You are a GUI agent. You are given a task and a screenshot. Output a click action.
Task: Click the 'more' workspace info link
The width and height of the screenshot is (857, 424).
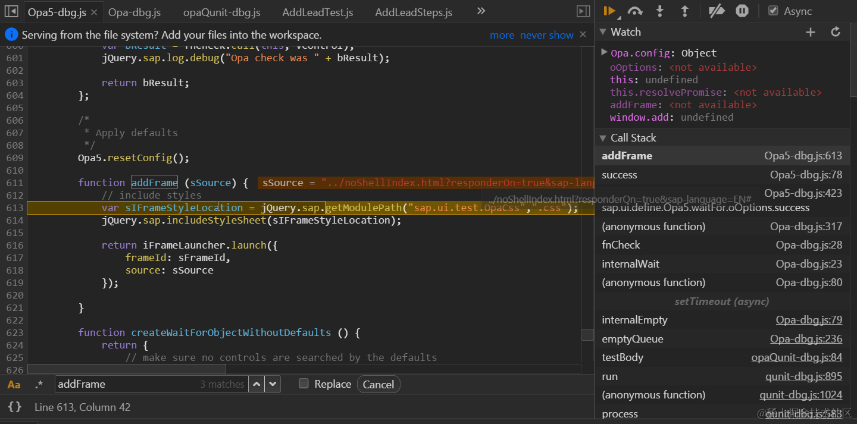coord(502,35)
